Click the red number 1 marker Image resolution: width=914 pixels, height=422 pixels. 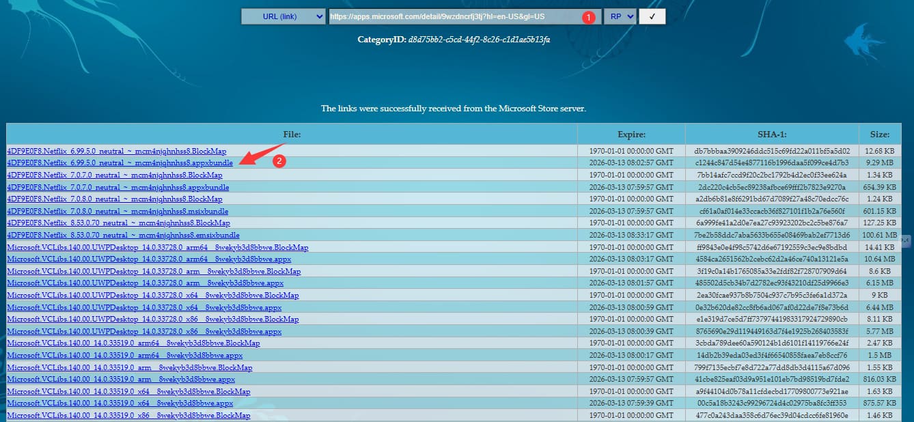pos(589,18)
